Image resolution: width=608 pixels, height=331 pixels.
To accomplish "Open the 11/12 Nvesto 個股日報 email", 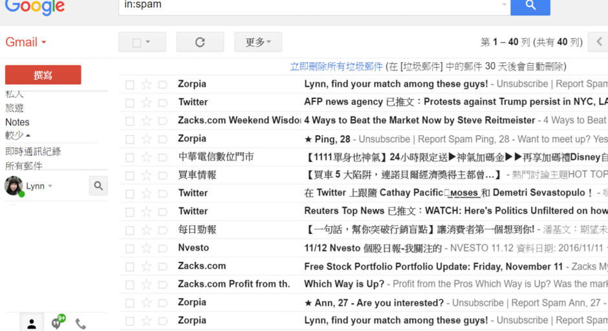I will point(373,248).
